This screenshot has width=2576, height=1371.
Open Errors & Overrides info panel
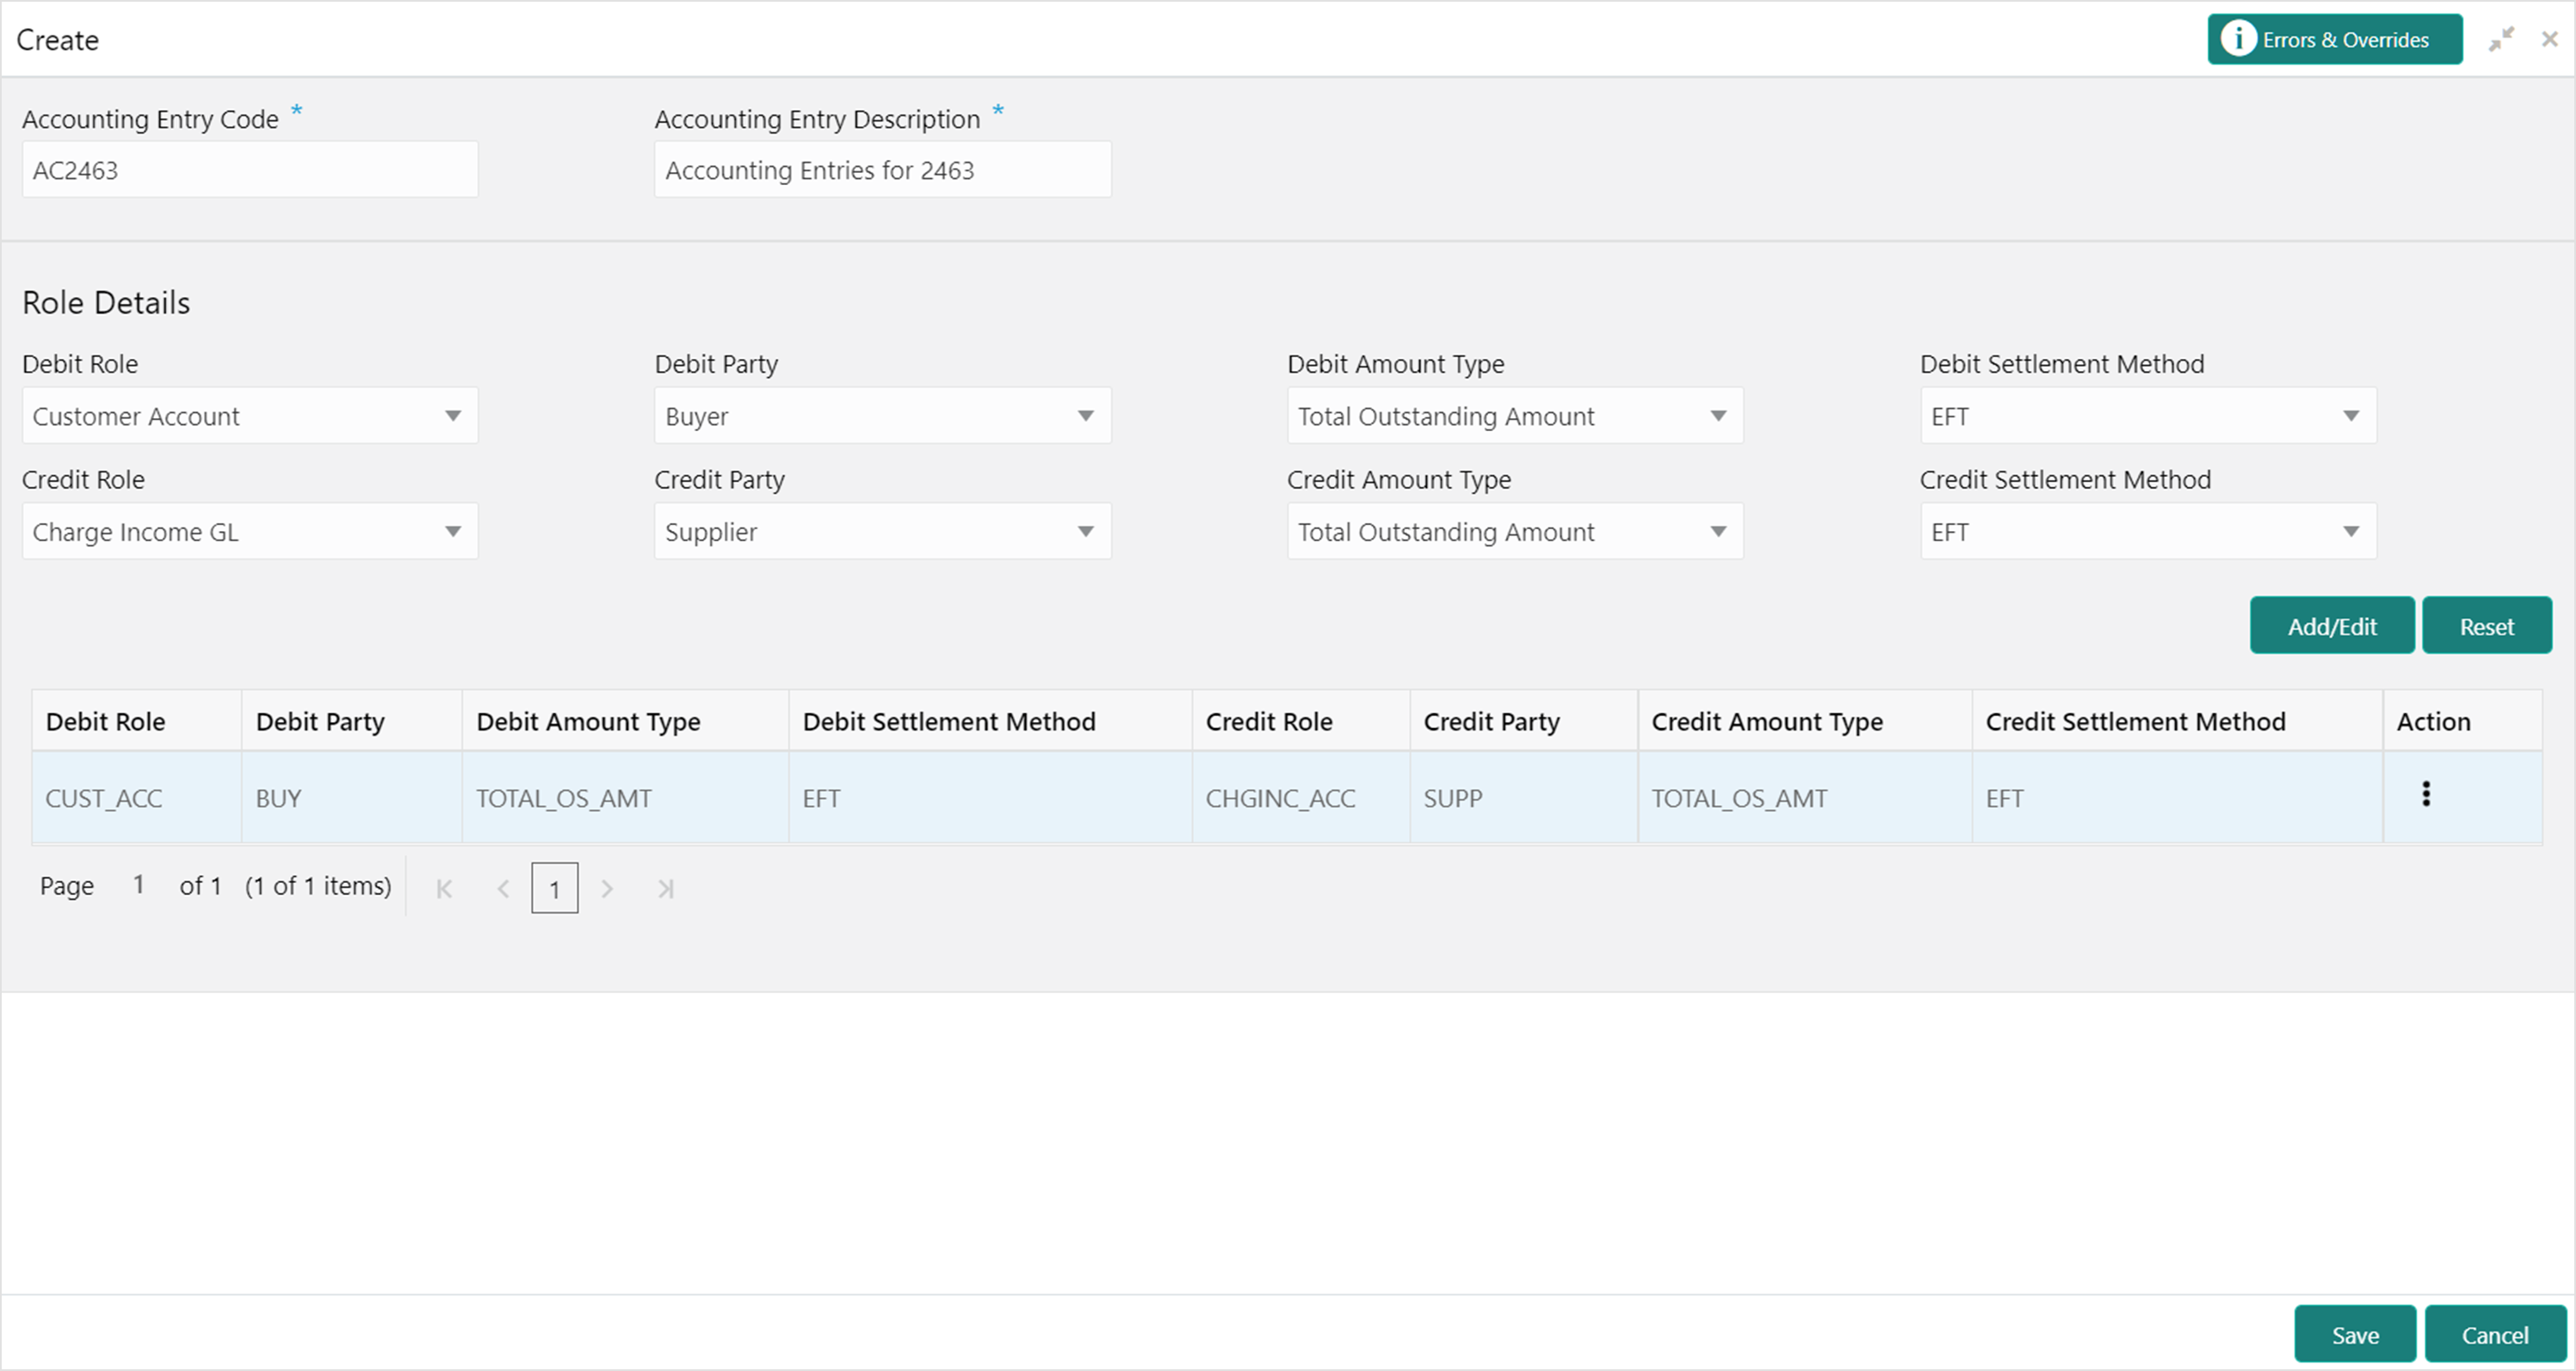tap(2334, 40)
